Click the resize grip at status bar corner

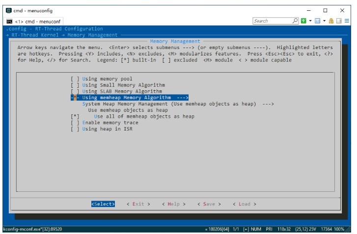tap(348, 229)
